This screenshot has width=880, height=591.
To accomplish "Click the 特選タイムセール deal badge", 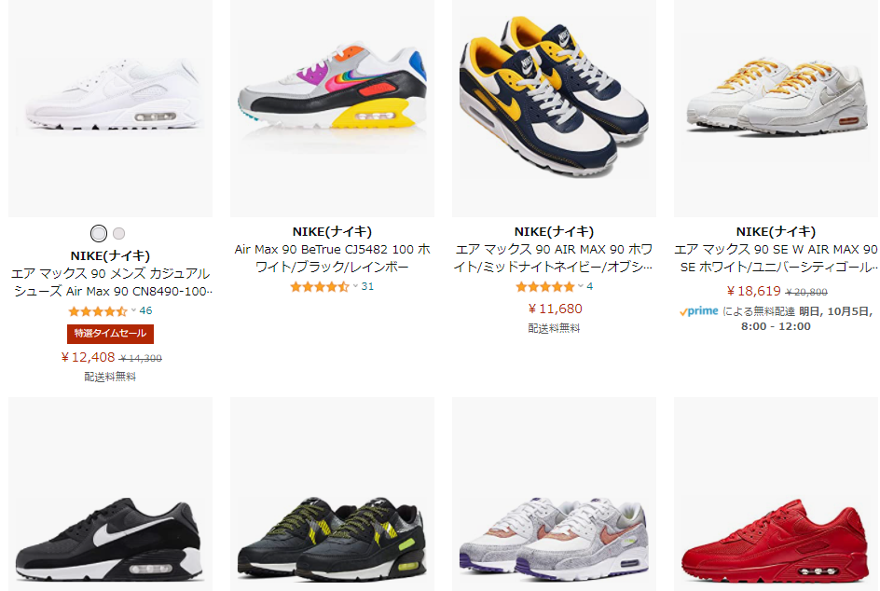I will (x=110, y=334).
